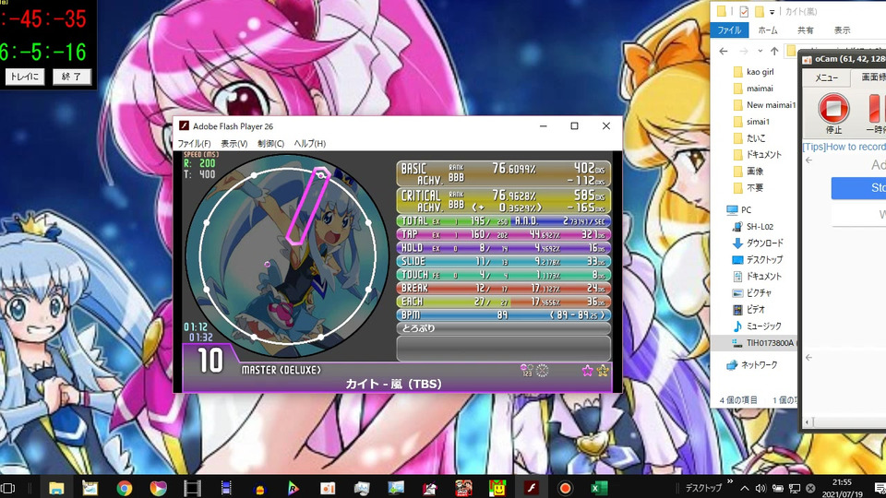
Task: Click the BPM 89 info bar
Action: (504, 315)
